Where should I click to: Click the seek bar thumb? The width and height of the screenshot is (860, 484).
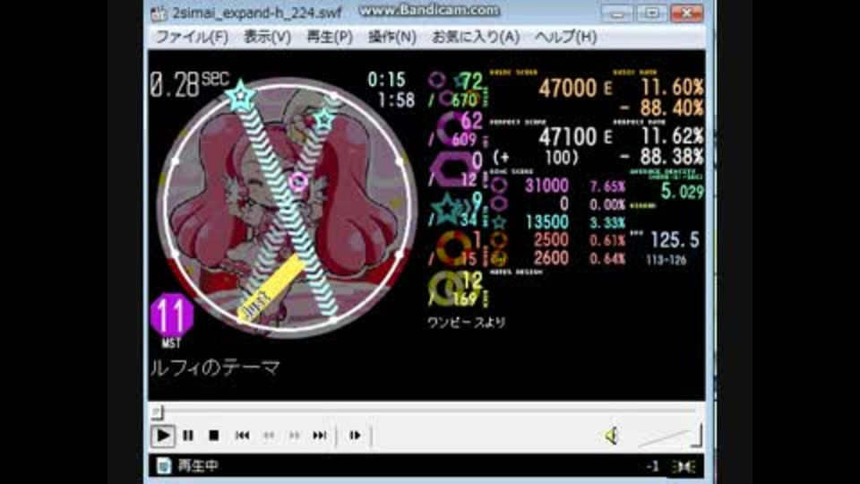pyautogui.click(x=157, y=411)
